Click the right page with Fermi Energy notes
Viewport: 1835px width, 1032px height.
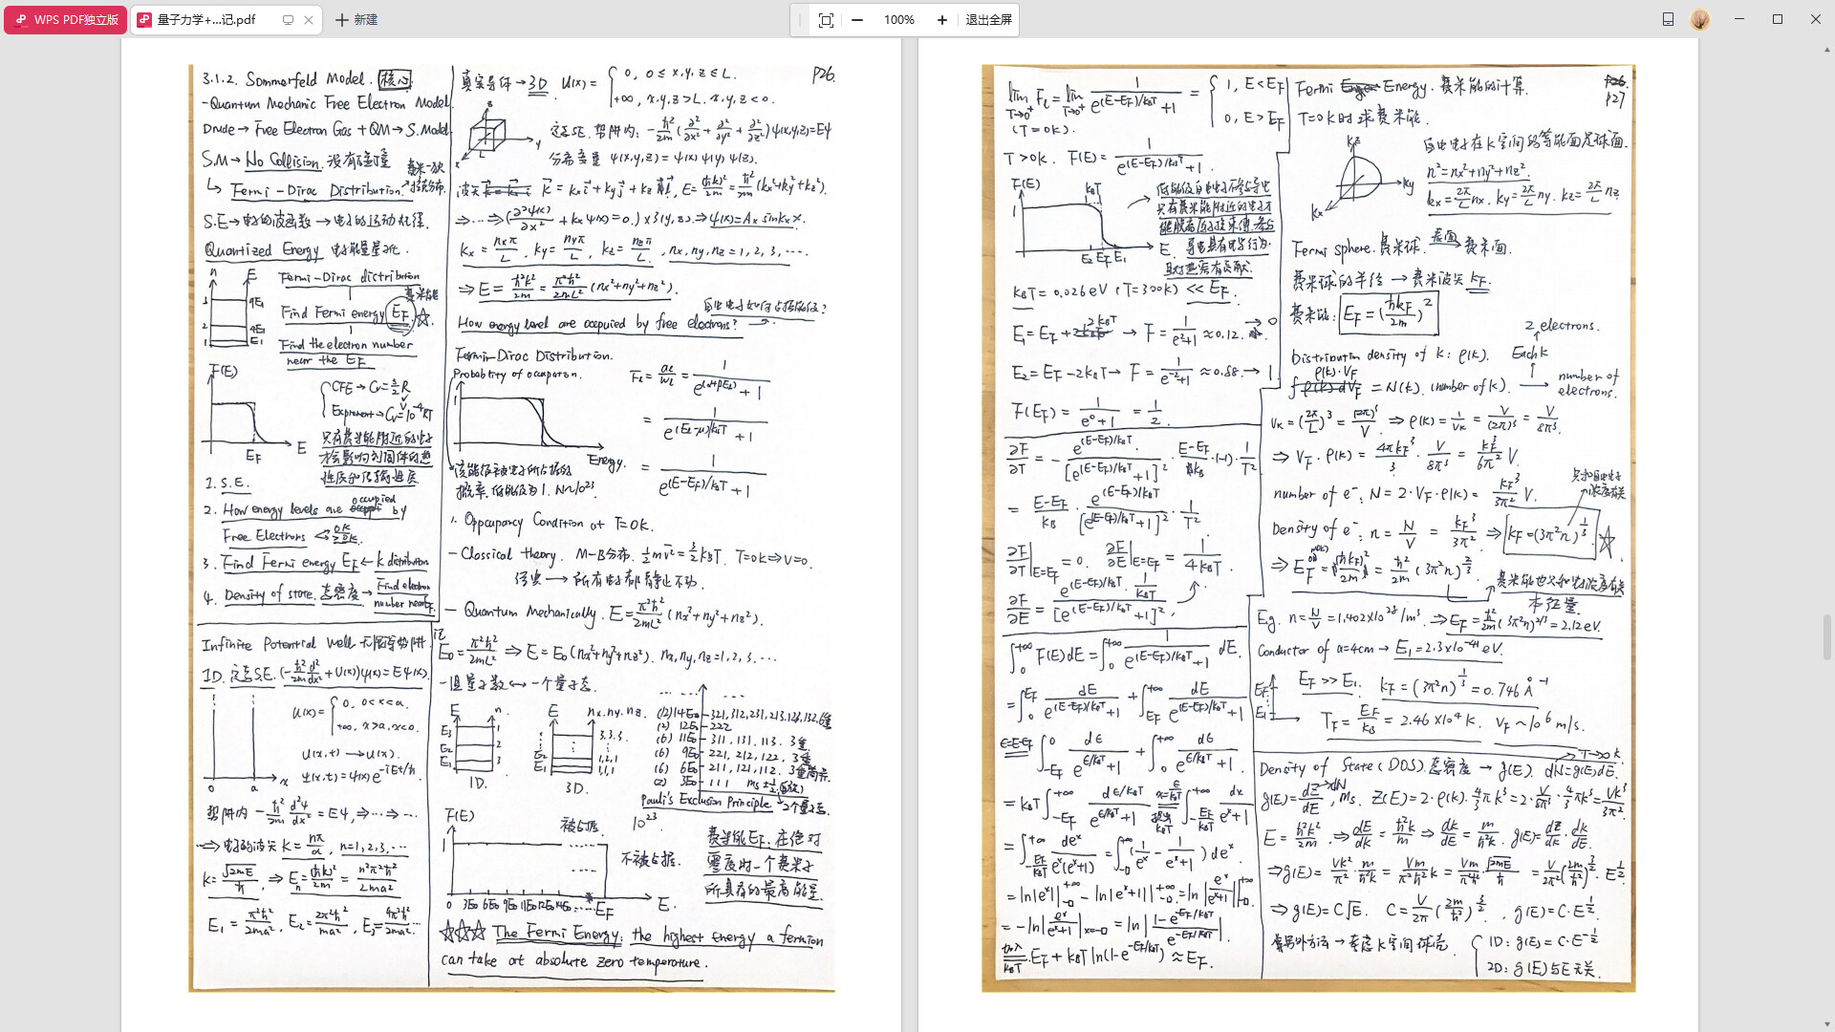click(1307, 527)
